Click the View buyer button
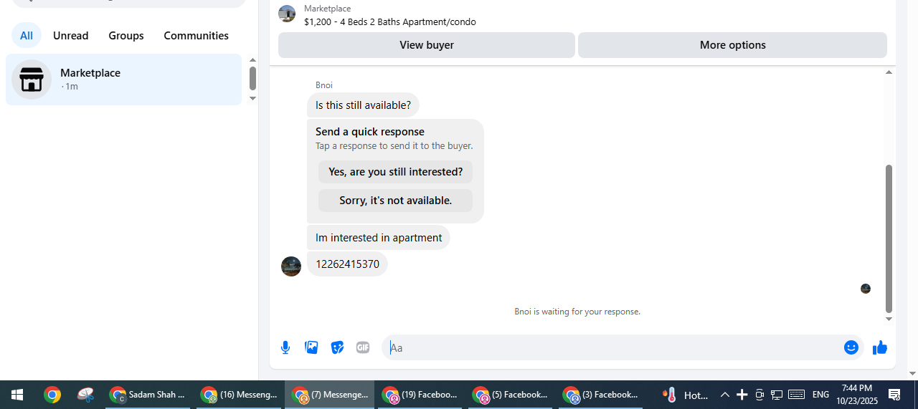 click(427, 45)
